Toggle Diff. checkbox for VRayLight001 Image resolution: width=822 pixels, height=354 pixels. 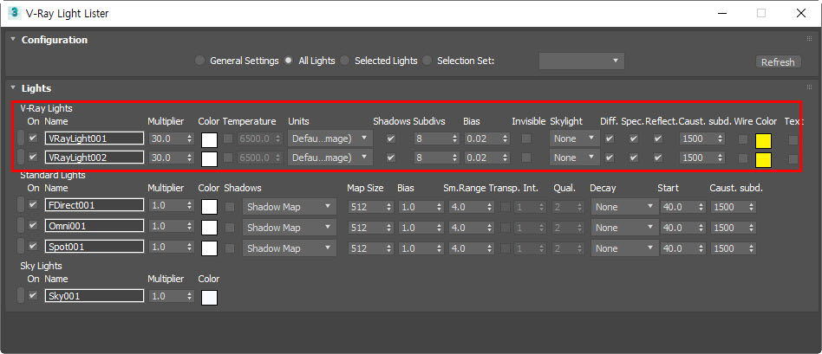tap(610, 138)
